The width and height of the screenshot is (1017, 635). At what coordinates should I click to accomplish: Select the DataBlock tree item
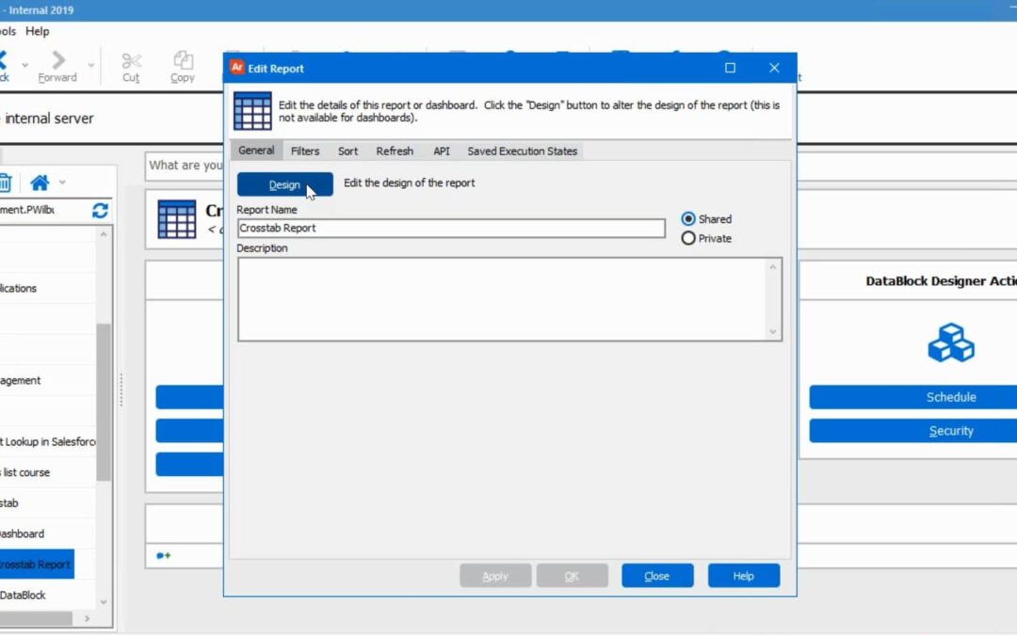coord(24,595)
